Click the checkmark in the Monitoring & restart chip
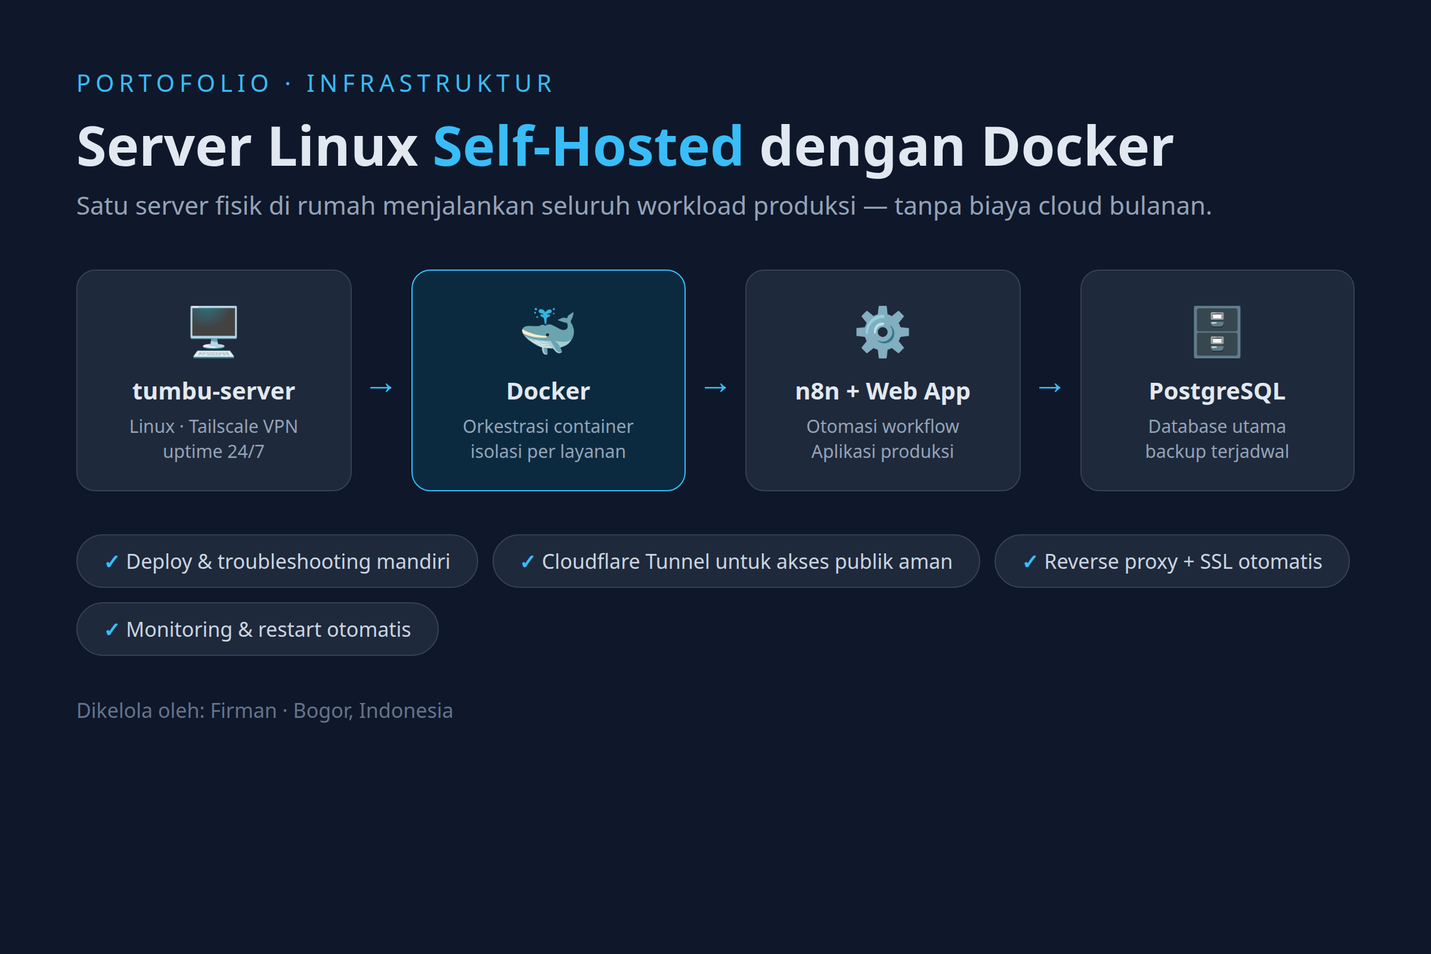This screenshot has width=1431, height=954. tap(111, 630)
